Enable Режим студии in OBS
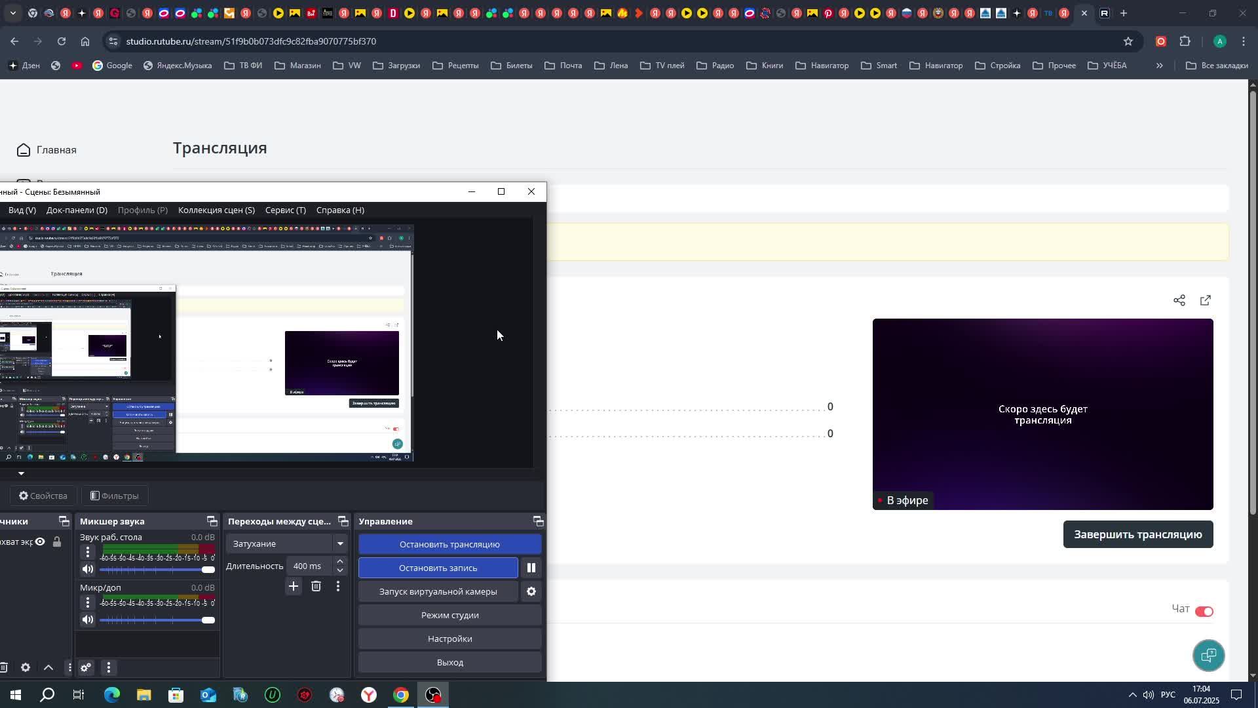This screenshot has height=708, width=1258. click(x=449, y=615)
